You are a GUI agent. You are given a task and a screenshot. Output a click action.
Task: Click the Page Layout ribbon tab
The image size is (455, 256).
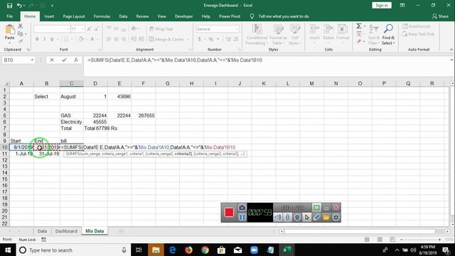coord(74,16)
